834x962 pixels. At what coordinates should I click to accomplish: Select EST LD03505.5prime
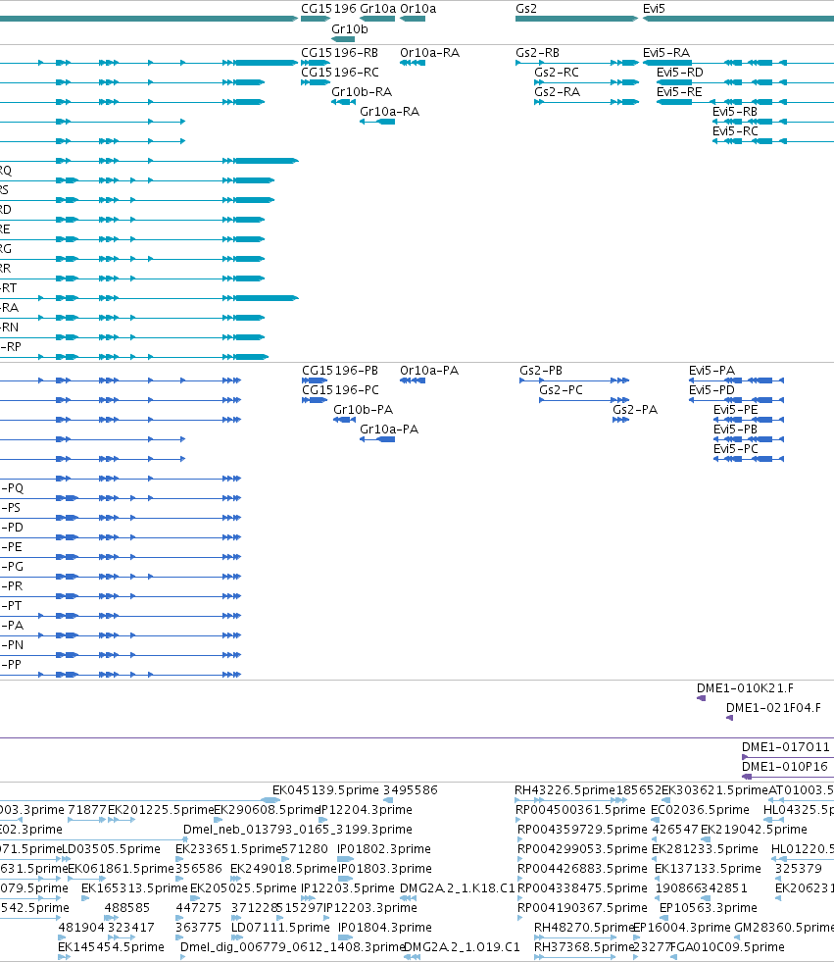pyautogui.click(x=111, y=849)
